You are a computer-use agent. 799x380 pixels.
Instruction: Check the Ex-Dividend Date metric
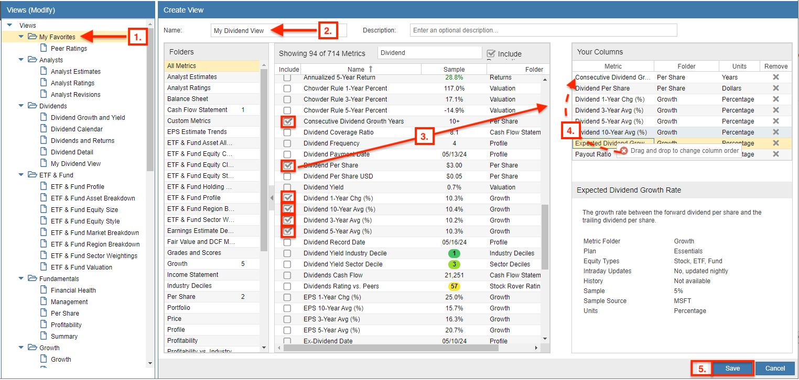[x=287, y=341]
